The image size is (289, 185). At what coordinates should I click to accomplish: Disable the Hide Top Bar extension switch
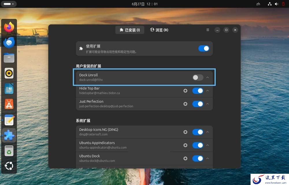coord(198,91)
